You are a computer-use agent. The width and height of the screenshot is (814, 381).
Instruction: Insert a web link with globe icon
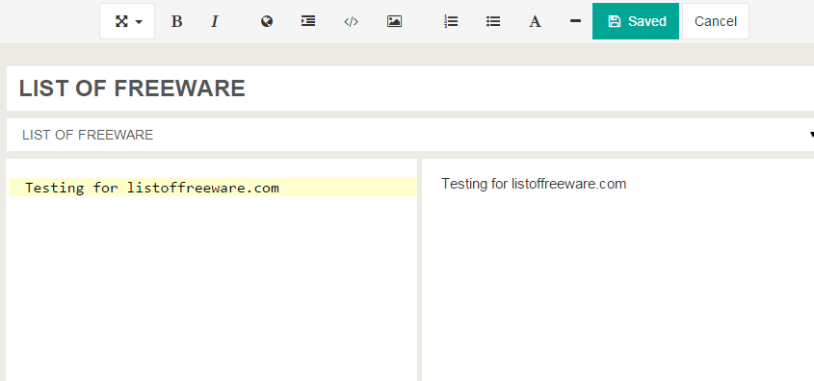point(267,21)
